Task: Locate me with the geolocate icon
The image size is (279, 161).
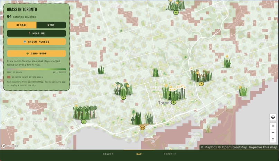Action: click(273, 117)
